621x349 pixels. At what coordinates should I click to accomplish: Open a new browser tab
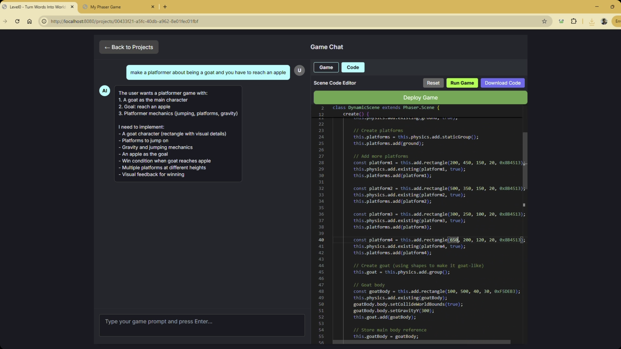(165, 7)
